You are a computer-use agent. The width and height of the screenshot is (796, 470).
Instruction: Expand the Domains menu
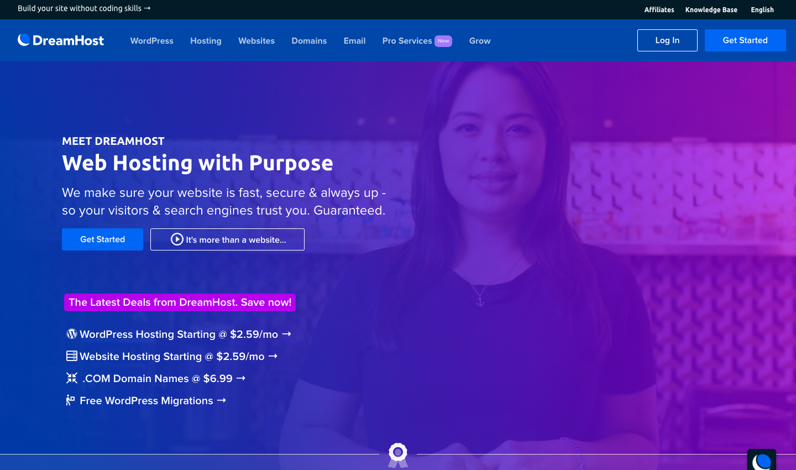309,41
